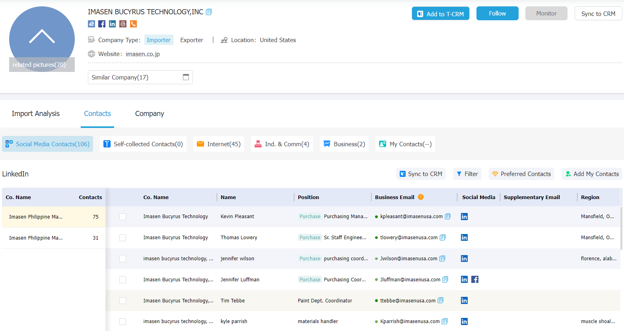
Task: Click Sync to CRM in page header
Action: tap(598, 14)
